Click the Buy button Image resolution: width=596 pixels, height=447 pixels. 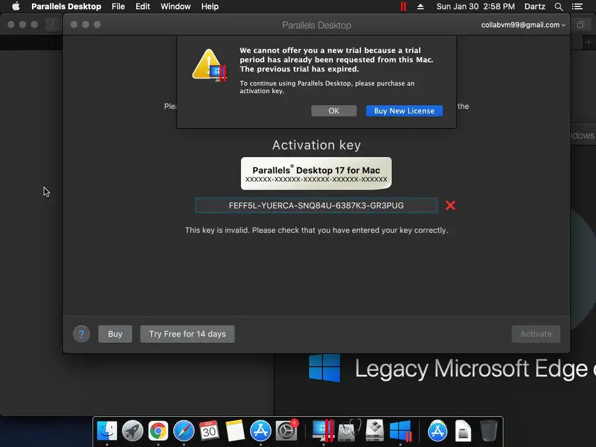coord(115,334)
